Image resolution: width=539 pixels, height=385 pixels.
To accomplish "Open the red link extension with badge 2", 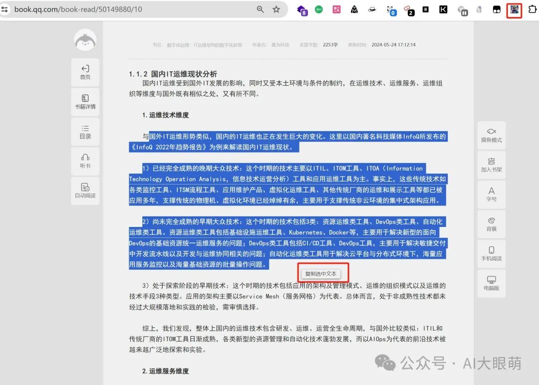I will [x=409, y=10].
